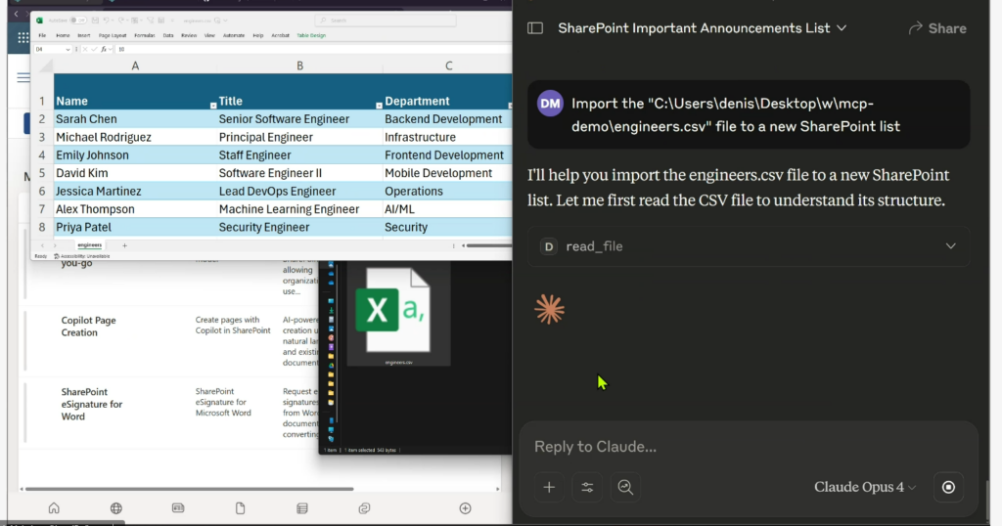The image size is (1002, 526).
Task: Open the Table Design tab in Excel
Action: [311, 36]
